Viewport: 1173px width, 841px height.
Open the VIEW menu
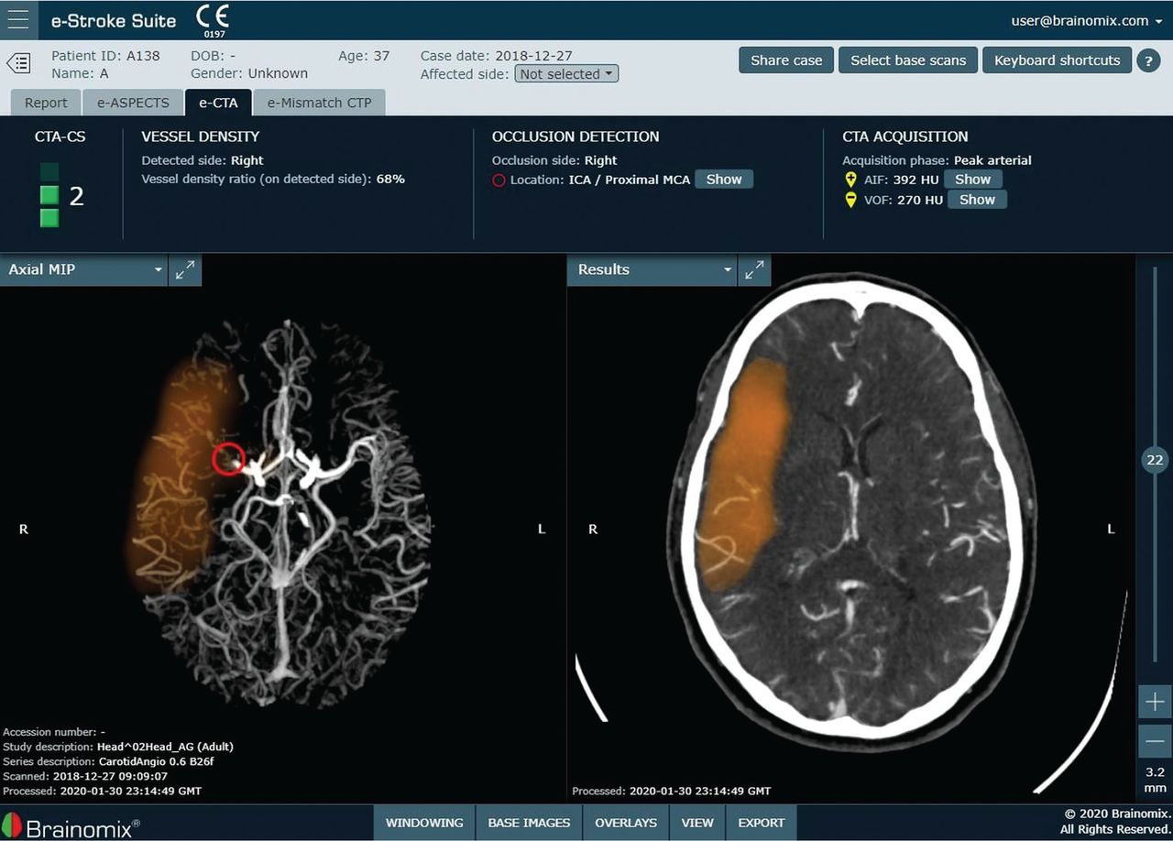tap(697, 823)
